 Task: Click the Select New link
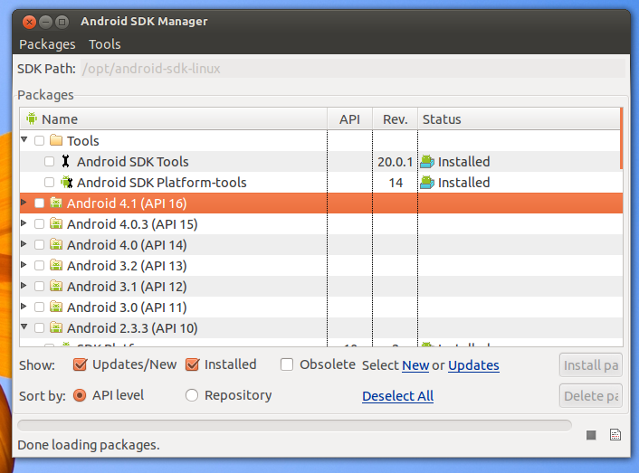pos(415,365)
